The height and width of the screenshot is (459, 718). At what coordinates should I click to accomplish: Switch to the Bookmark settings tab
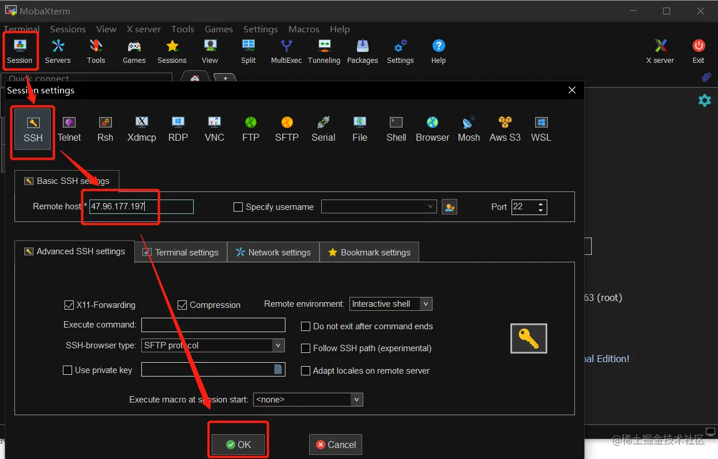coord(370,253)
